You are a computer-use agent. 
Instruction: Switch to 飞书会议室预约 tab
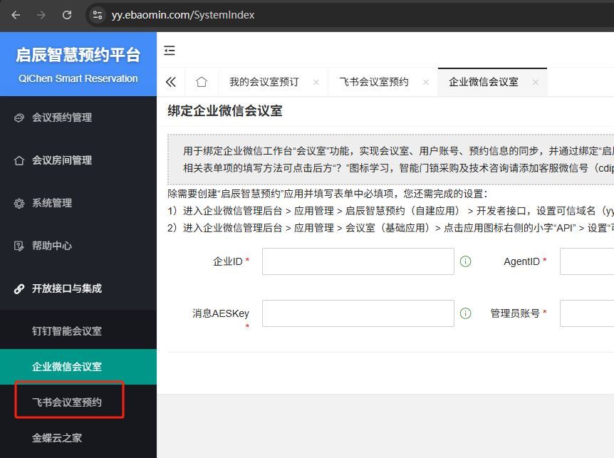[373, 82]
